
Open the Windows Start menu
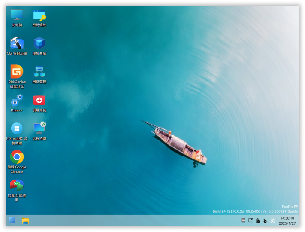click(12, 220)
